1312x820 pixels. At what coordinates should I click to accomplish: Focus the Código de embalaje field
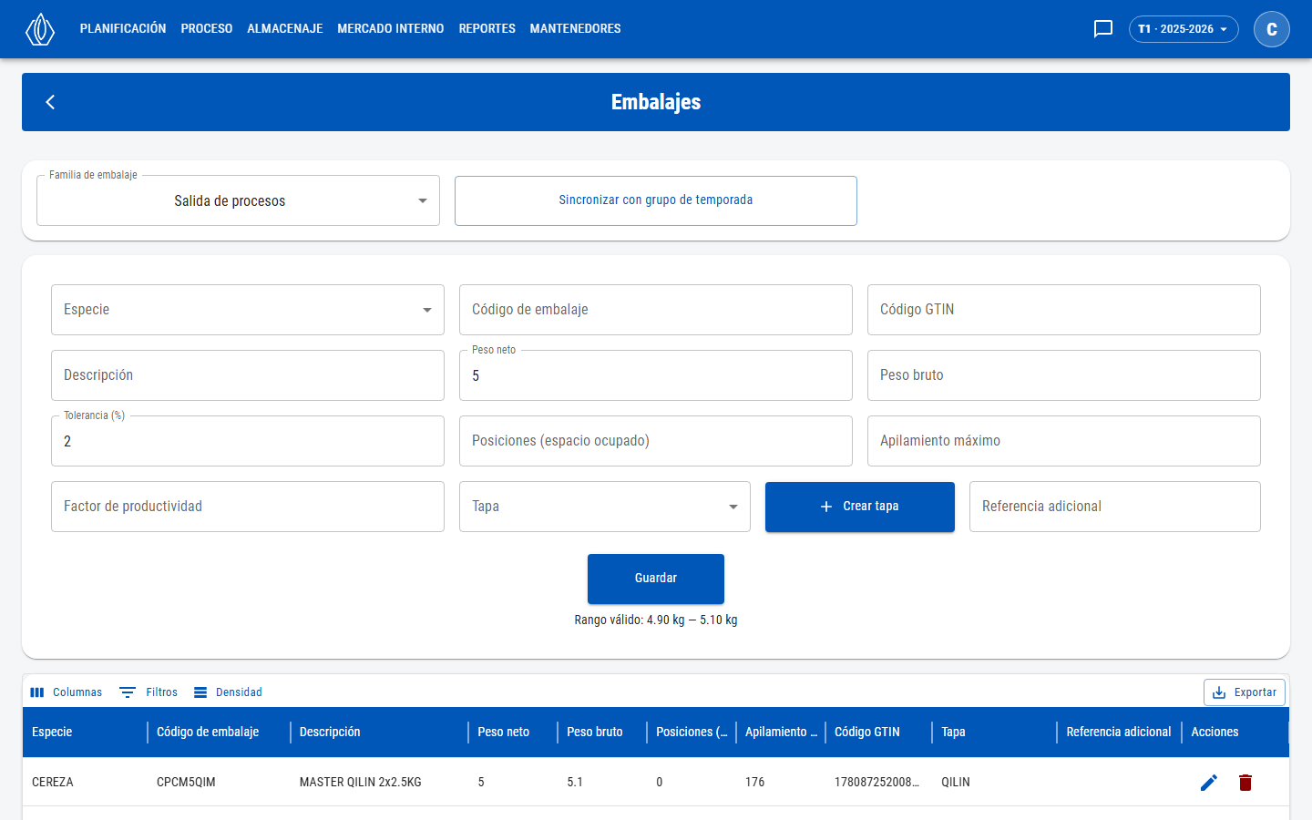click(x=656, y=310)
